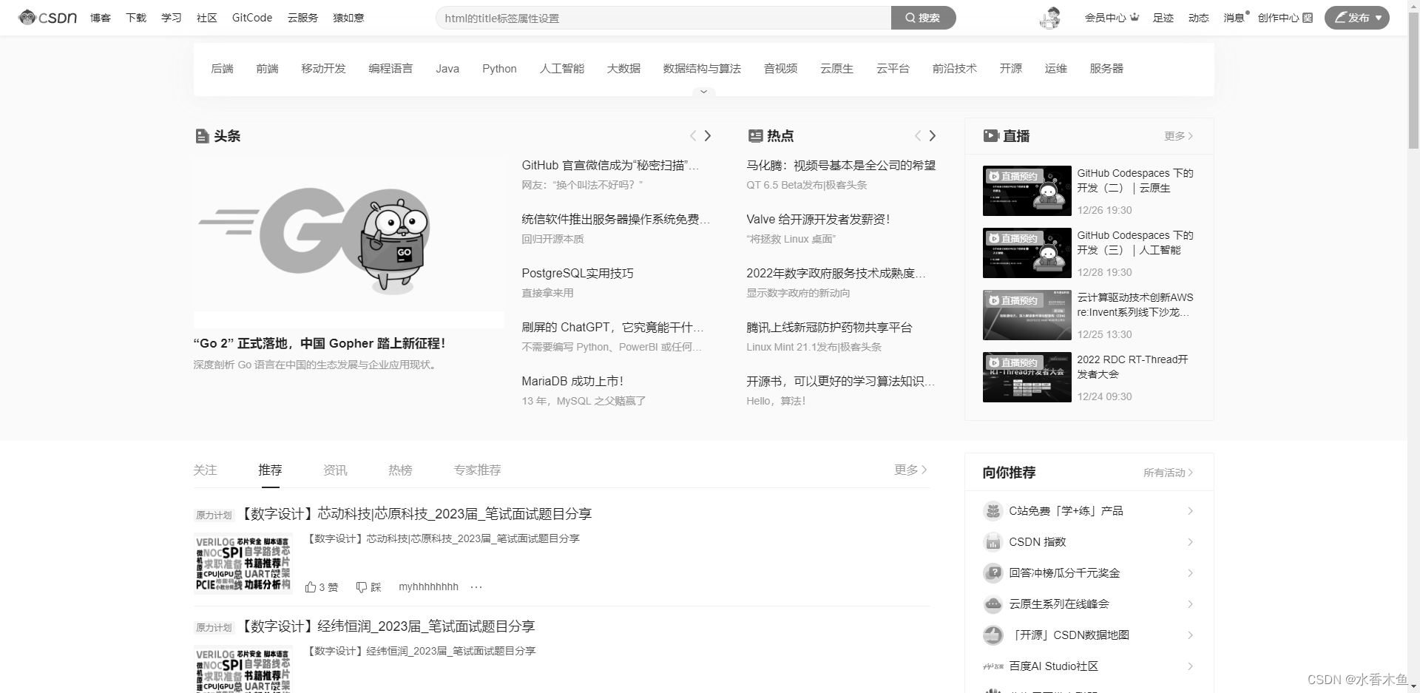This screenshot has height=693, width=1420.
Task: Click the 头条 section document icon
Action: tap(202, 136)
